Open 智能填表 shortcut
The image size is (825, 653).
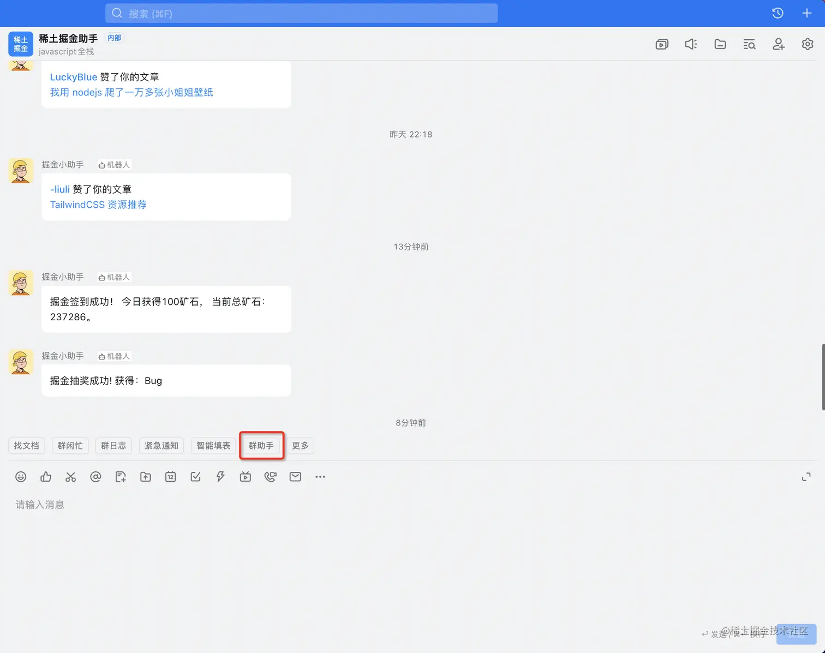(213, 446)
